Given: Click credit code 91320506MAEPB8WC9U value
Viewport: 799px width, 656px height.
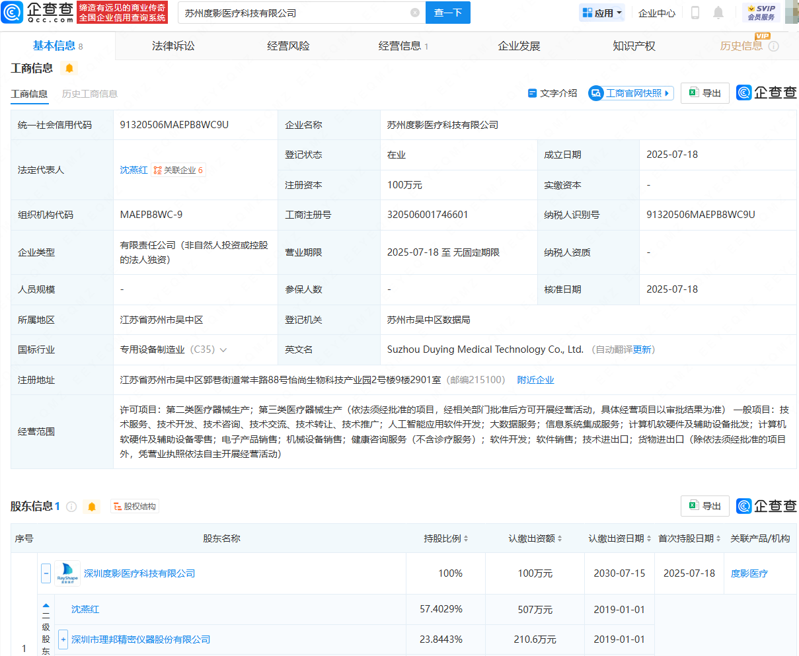Looking at the screenshot, I should coord(174,125).
